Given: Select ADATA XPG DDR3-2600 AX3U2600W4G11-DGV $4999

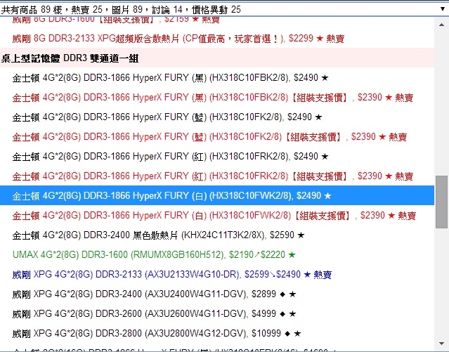Looking at the screenshot, I should coord(217,314).
